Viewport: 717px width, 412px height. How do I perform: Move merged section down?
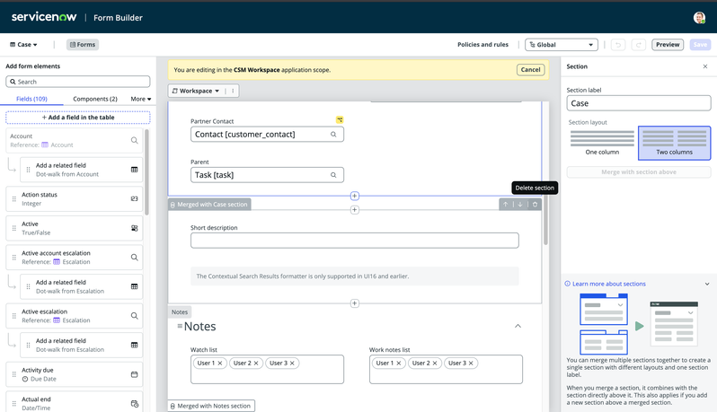click(x=520, y=204)
